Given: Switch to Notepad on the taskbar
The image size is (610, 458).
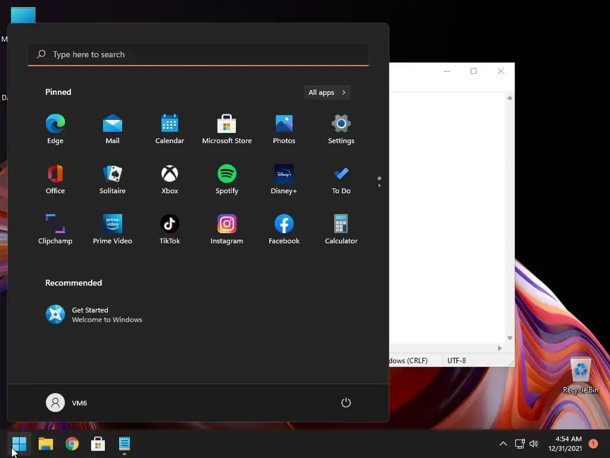Looking at the screenshot, I should click(124, 444).
